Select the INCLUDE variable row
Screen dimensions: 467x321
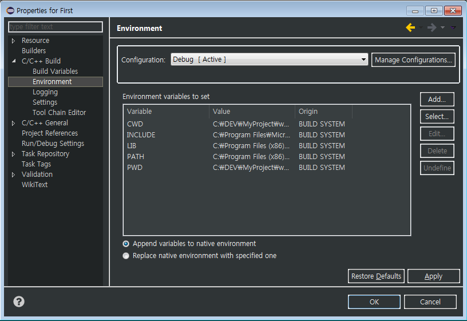pos(267,135)
